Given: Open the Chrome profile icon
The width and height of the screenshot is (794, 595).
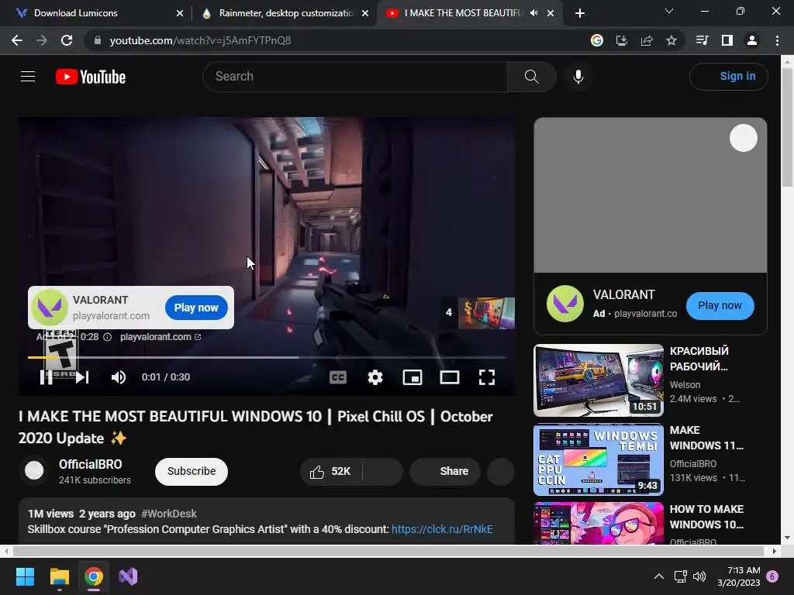Looking at the screenshot, I should 752,40.
